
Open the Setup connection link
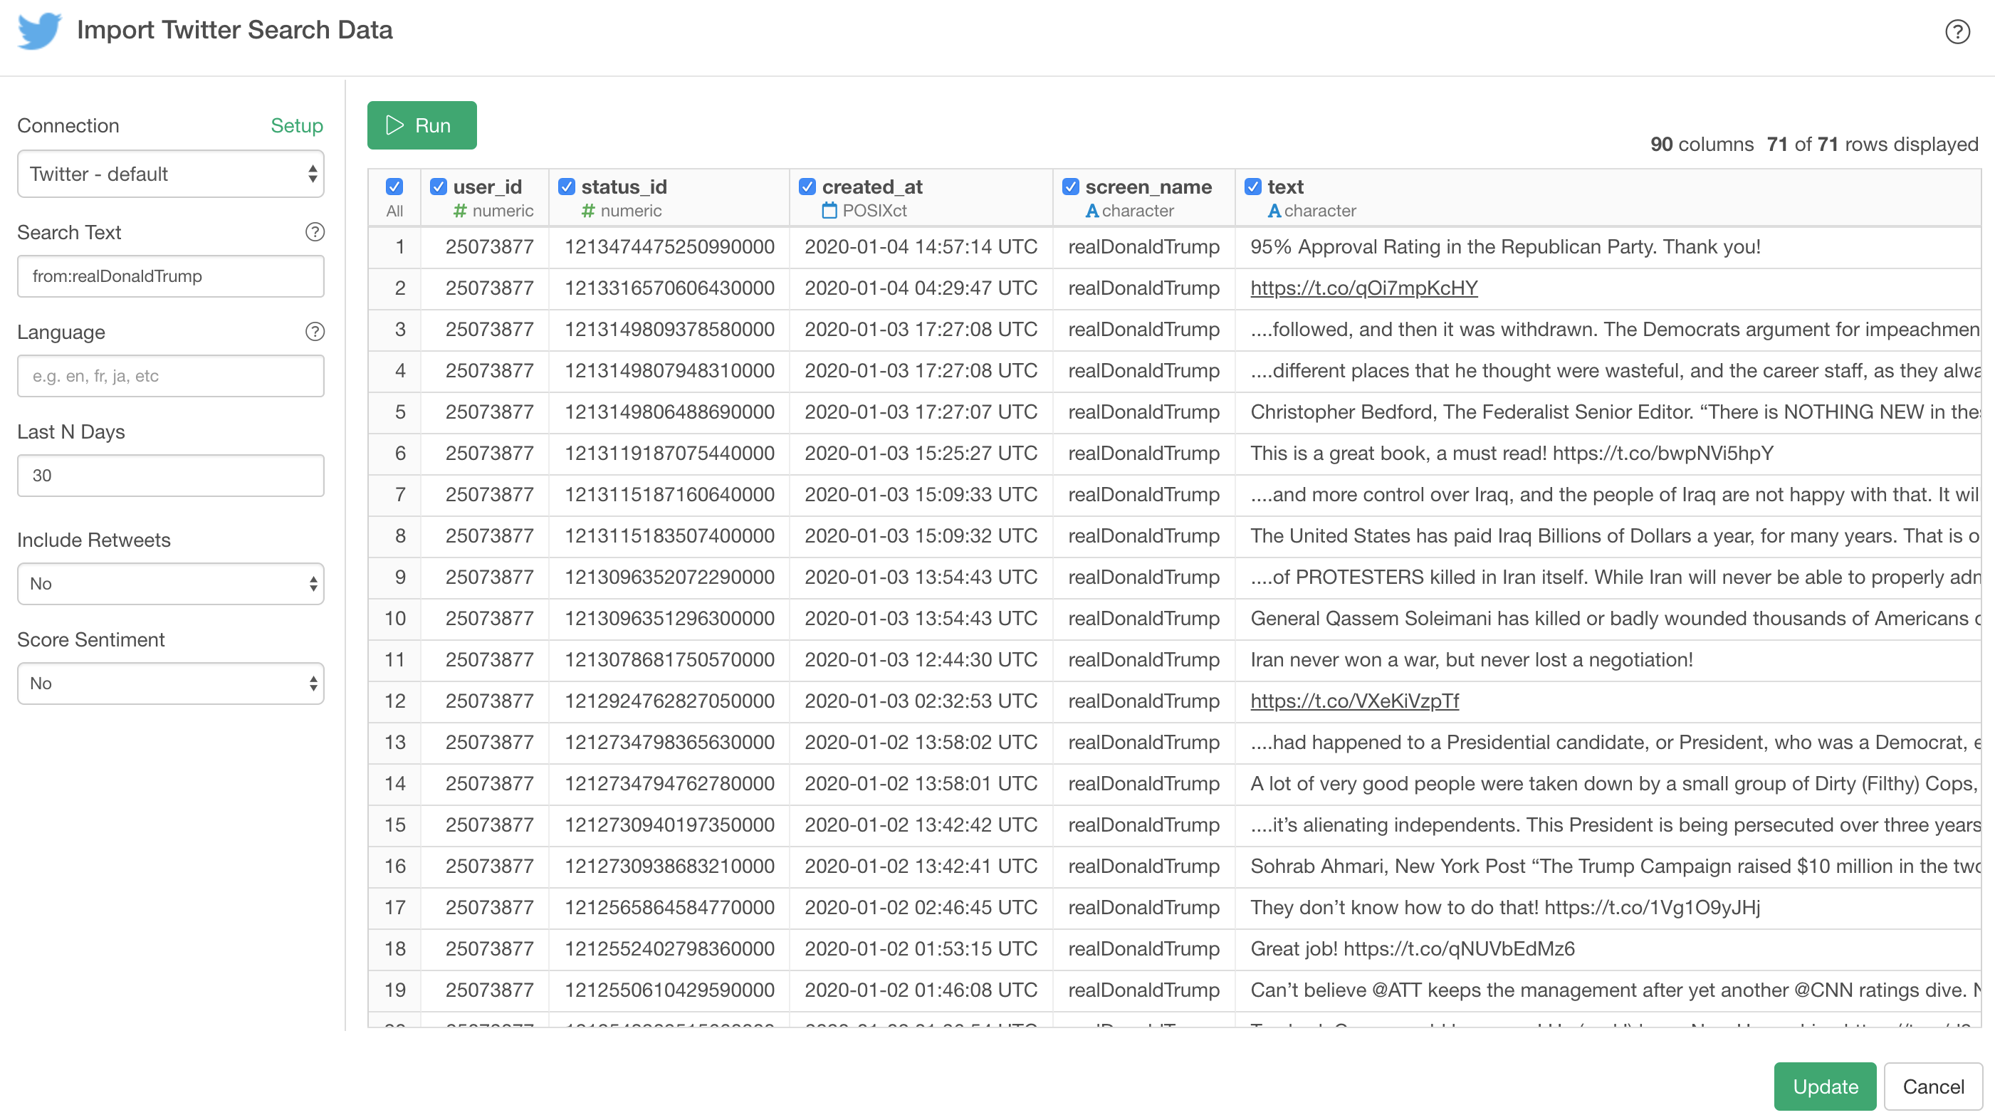297,125
